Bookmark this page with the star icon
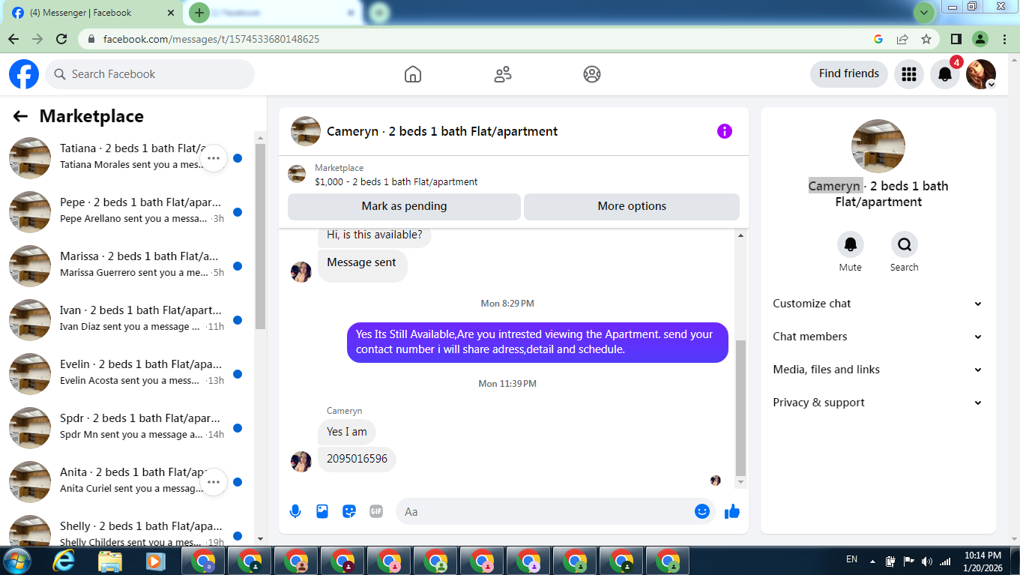 click(926, 39)
